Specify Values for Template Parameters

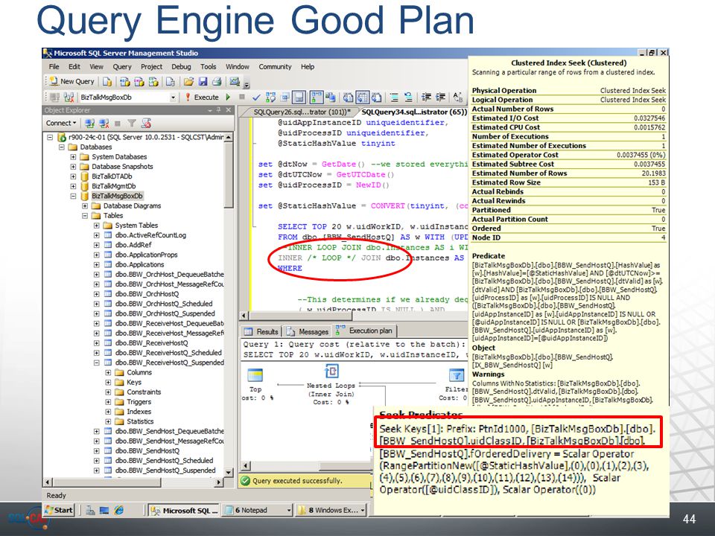pos(458,97)
